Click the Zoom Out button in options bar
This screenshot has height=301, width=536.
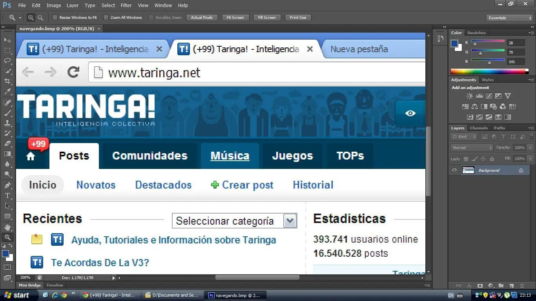coord(40,18)
